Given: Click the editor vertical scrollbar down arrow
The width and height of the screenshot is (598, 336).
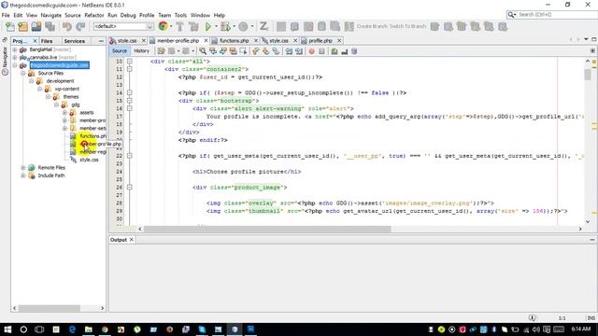Looking at the screenshot, I should pyautogui.click(x=588, y=222).
